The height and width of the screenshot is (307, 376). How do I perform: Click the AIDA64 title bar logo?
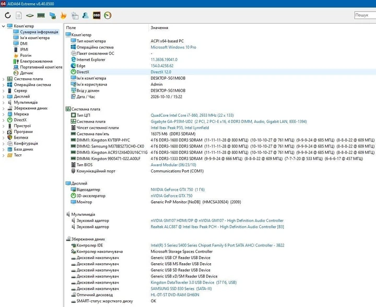[3, 4]
